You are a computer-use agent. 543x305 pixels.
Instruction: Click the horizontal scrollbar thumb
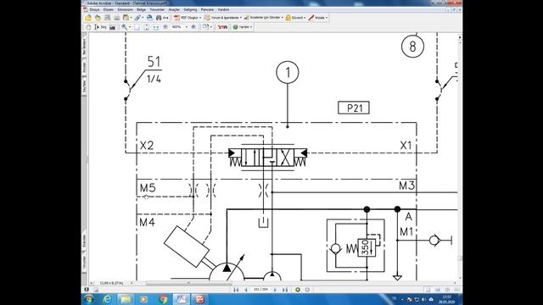(x=188, y=283)
